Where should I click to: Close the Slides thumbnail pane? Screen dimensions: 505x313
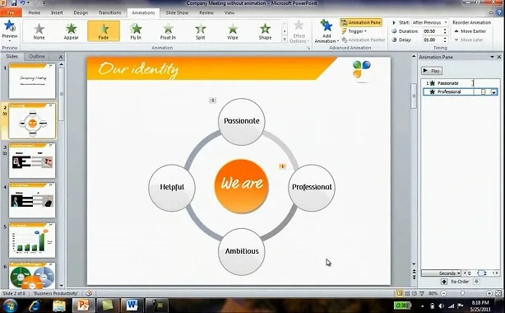tap(61, 57)
